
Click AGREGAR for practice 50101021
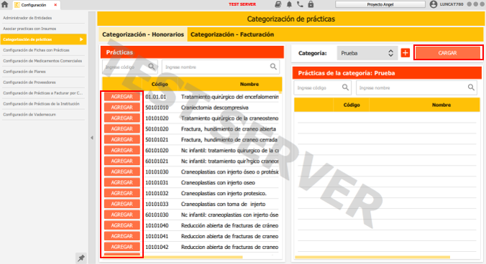(x=121, y=139)
